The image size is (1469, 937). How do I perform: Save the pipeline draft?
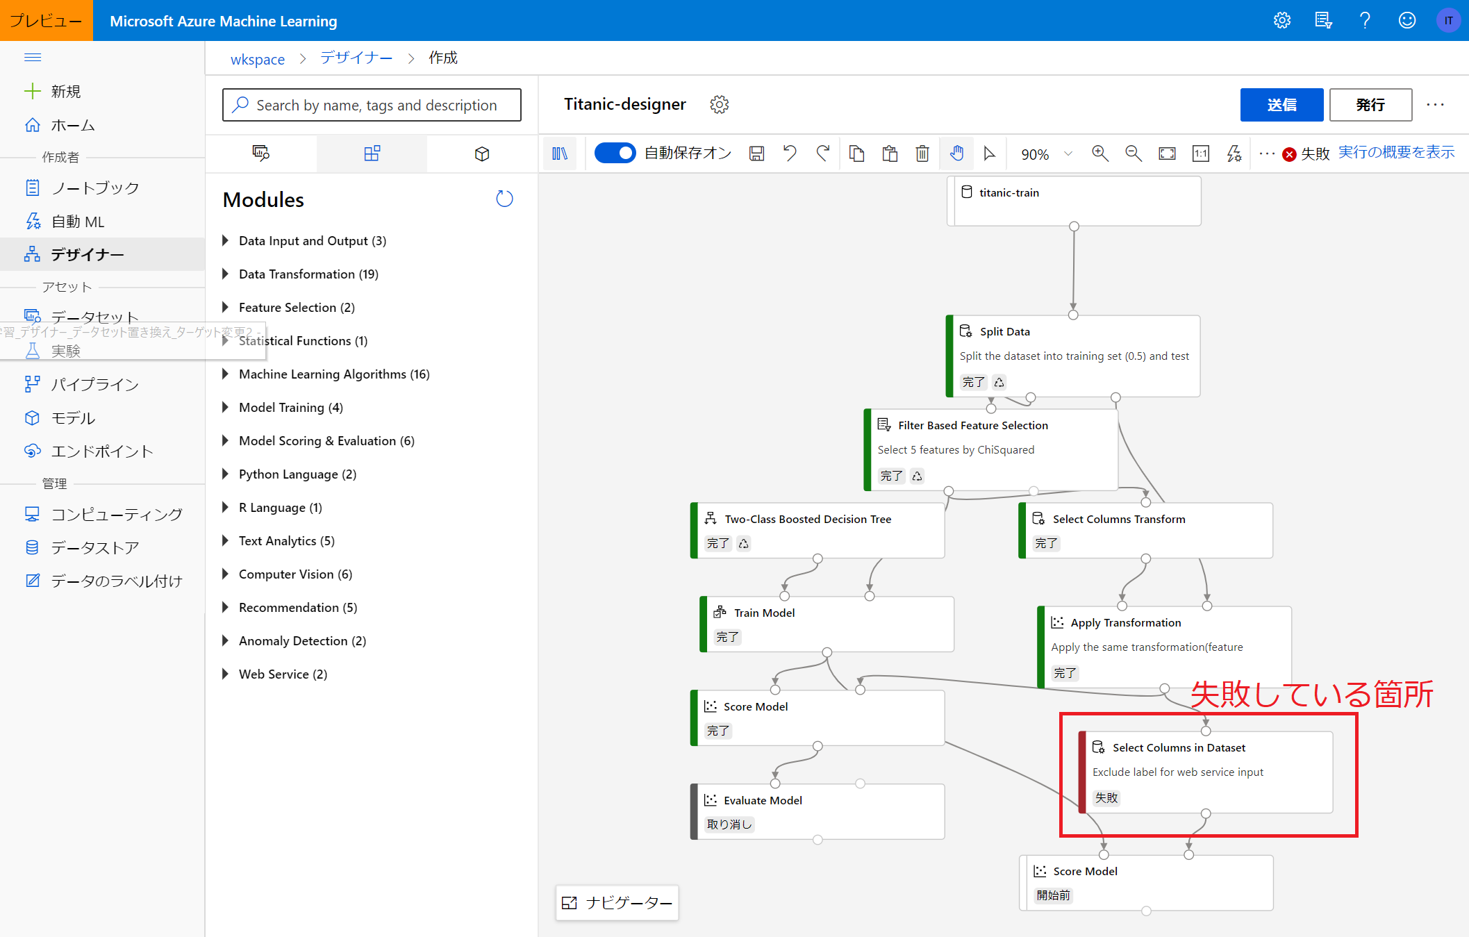pyautogui.click(x=757, y=154)
